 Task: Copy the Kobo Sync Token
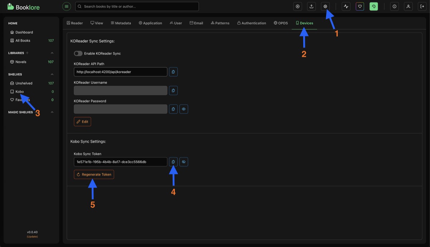click(173, 162)
